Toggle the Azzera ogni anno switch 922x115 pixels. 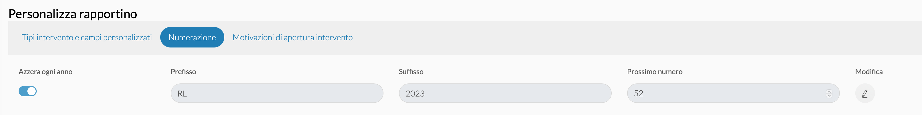coord(28,91)
